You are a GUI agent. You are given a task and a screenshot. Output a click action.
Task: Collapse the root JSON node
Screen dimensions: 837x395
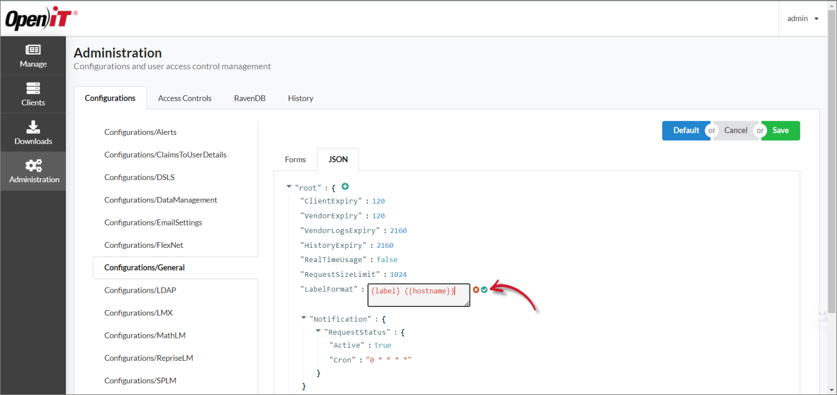pyautogui.click(x=289, y=185)
